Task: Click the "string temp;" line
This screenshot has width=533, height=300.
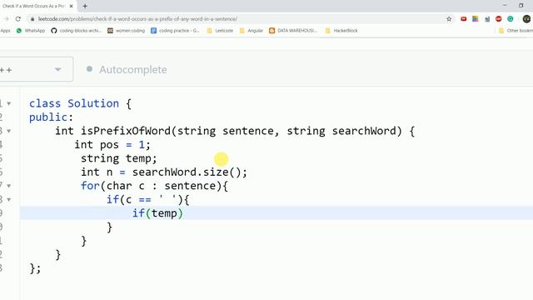Action: click(118, 158)
